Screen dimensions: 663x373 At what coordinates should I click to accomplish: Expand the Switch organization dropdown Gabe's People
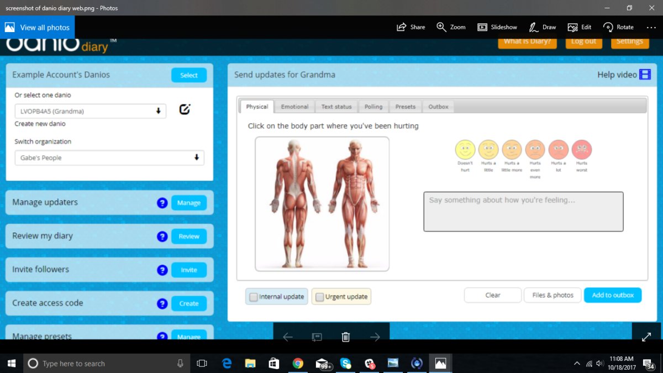point(109,157)
